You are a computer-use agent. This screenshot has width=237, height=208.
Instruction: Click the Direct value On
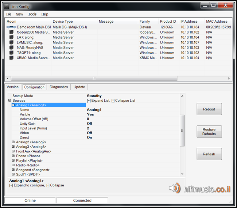point(89,137)
